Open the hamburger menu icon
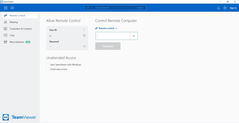Image resolution: width=239 pixels, height=123 pixels. point(5,8)
